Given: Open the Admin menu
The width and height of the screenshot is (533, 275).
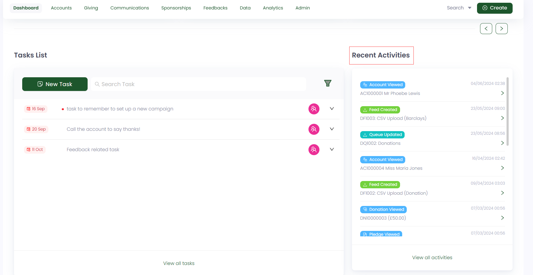Looking at the screenshot, I should (x=303, y=8).
